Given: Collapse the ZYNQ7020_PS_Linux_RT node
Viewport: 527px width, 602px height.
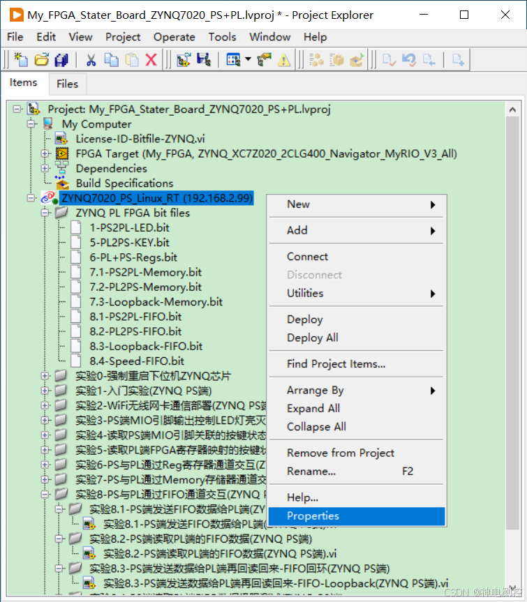Looking at the screenshot, I should (31, 198).
